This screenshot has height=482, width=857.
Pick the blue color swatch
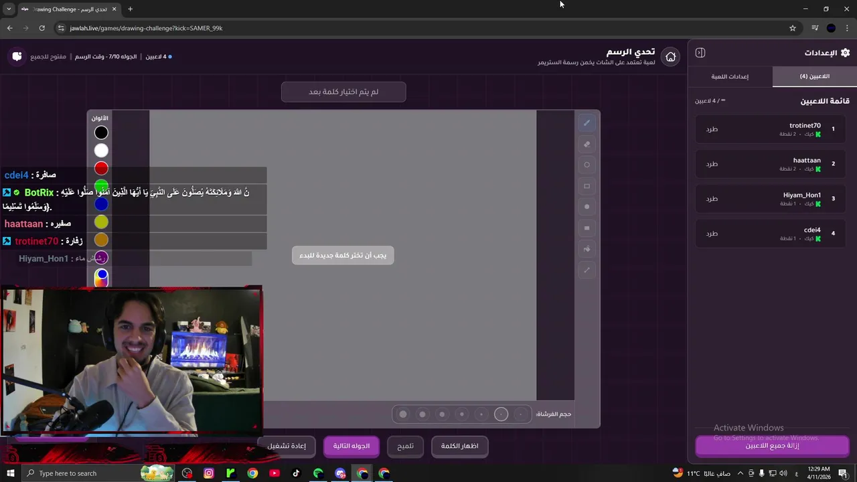101,204
